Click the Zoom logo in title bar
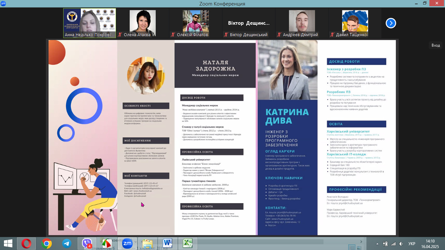The width and height of the screenshot is (445, 250). click(x=3, y=3)
